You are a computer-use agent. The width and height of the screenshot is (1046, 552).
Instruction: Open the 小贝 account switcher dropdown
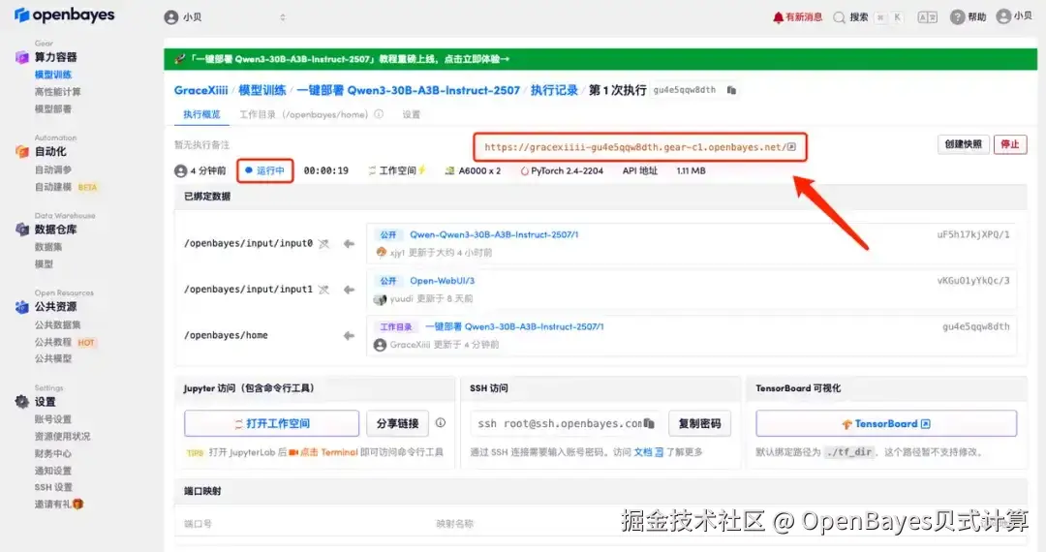tap(226, 17)
